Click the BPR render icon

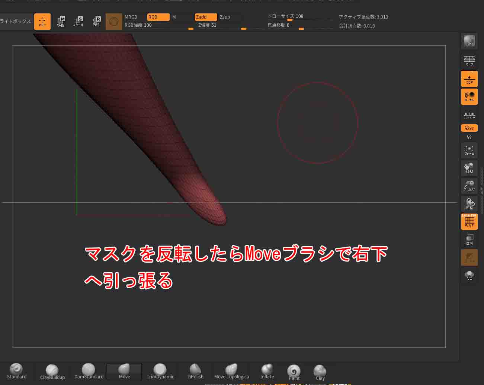pyautogui.click(x=469, y=41)
